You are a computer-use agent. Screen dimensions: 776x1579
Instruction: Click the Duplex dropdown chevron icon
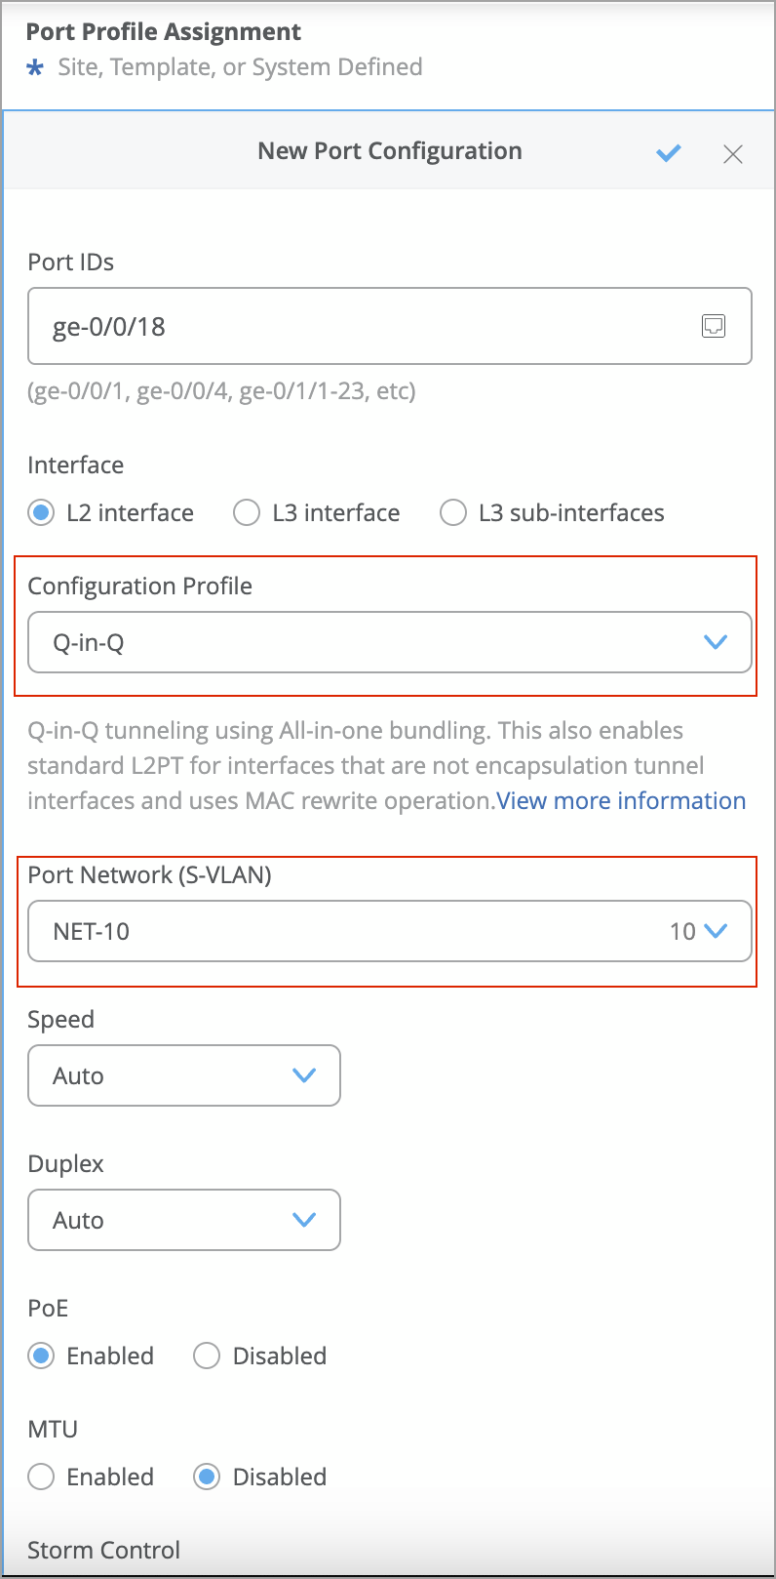click(x=304, y=1220)
